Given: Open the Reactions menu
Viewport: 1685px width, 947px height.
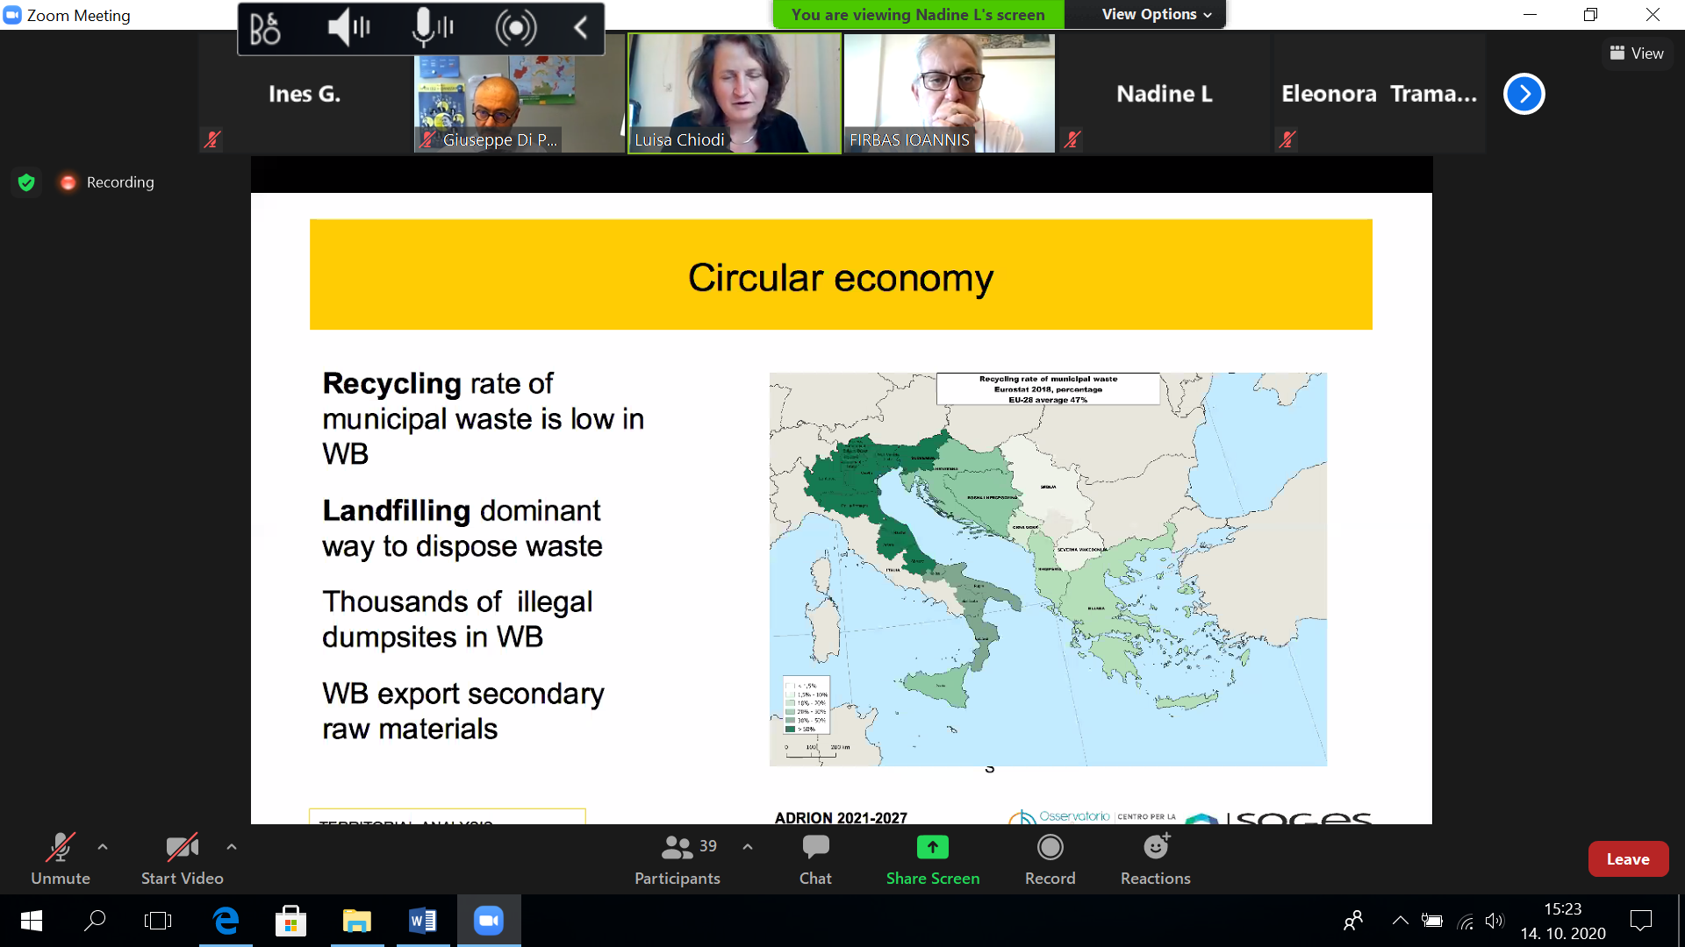Looking at the screenshot, I should click(1155, 858).
